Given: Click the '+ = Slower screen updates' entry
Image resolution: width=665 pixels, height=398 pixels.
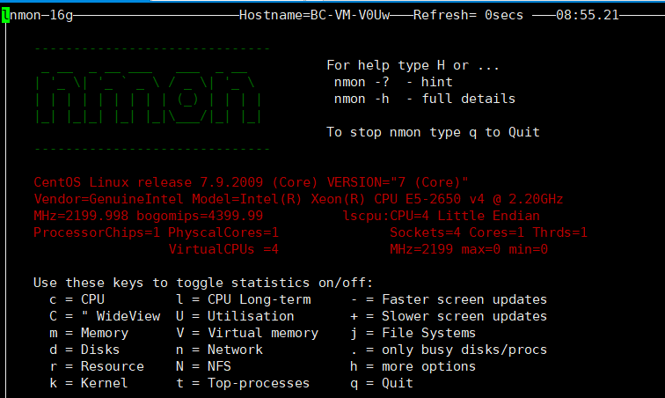Looking at the screenshot, I should click(x=449, y=316).
